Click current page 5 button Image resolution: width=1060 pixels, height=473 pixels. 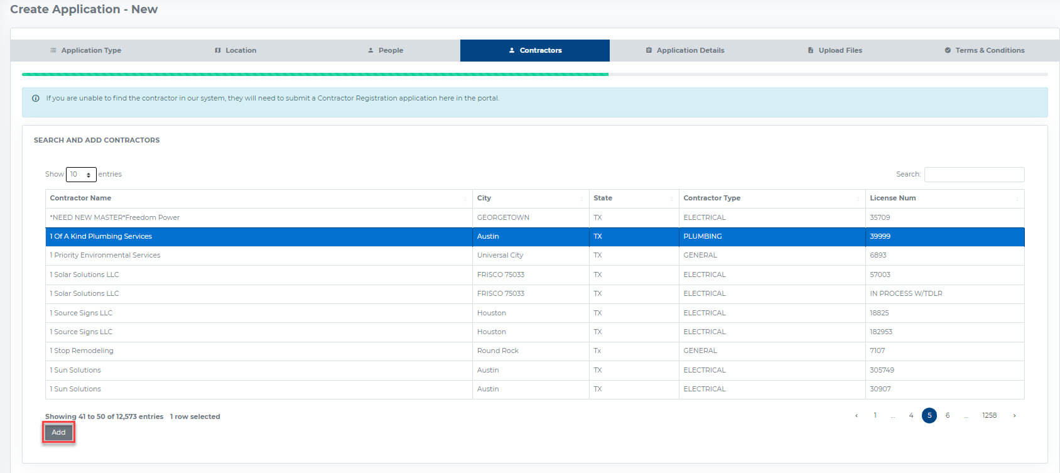tap(929, 415)
